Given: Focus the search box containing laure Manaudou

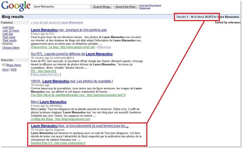Looking at the screenshot, I should tap(62, 7).
